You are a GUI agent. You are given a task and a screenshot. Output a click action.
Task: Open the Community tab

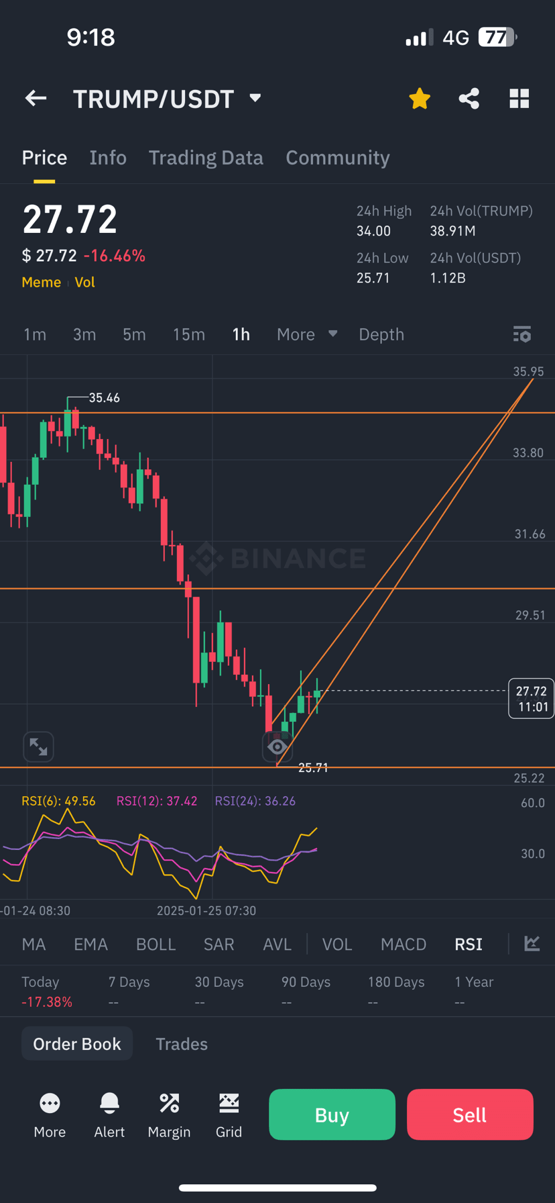click(x=338, y=158)
